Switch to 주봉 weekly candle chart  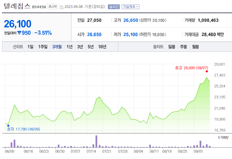pyautogui.click(x=183, y=47)
